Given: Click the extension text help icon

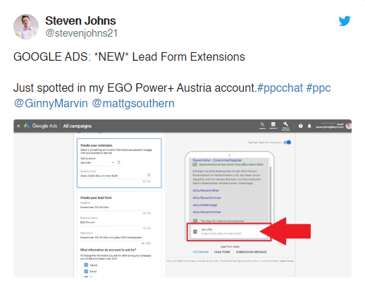Looking at the screenshot, I should coord(149,175).
